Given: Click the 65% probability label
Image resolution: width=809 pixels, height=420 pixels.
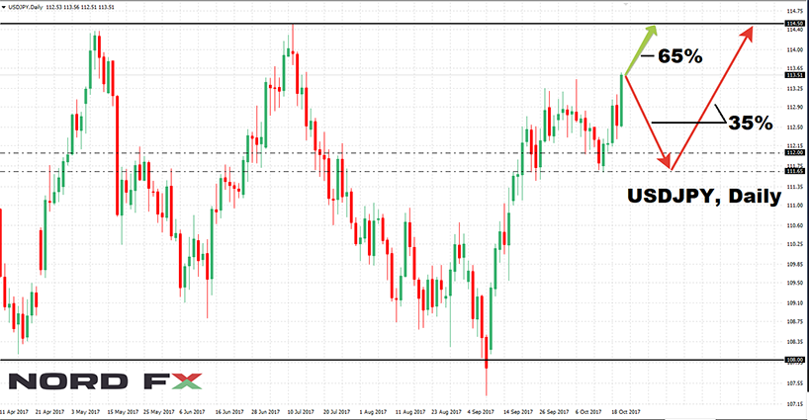Looking at the screenshot, I should tap(679, 56).
